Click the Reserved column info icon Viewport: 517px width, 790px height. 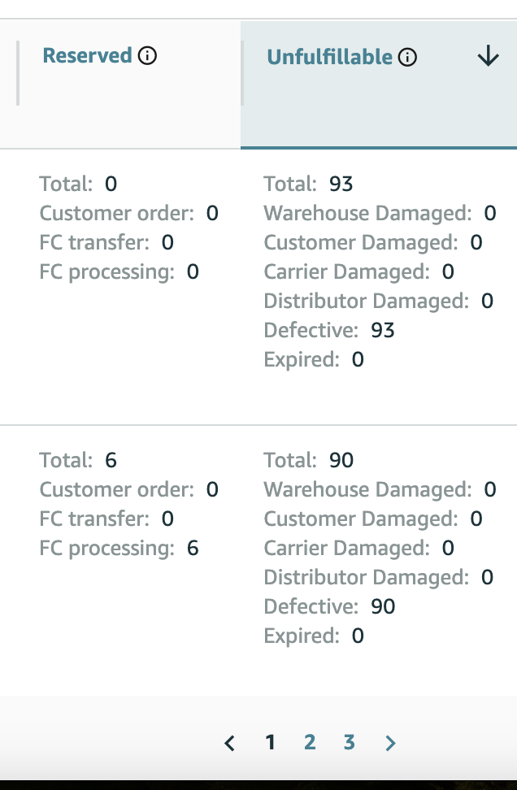click(x=147, y=55)
